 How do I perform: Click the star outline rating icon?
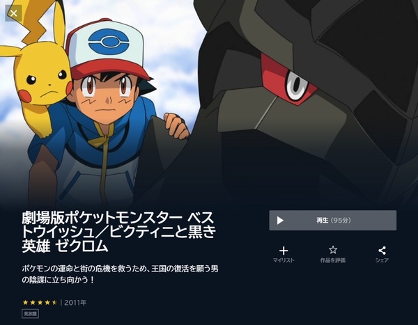(333, 250)
